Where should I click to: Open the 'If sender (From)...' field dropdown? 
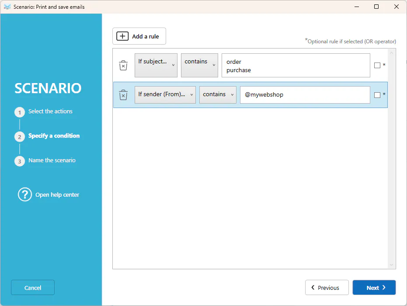[165, 95]
